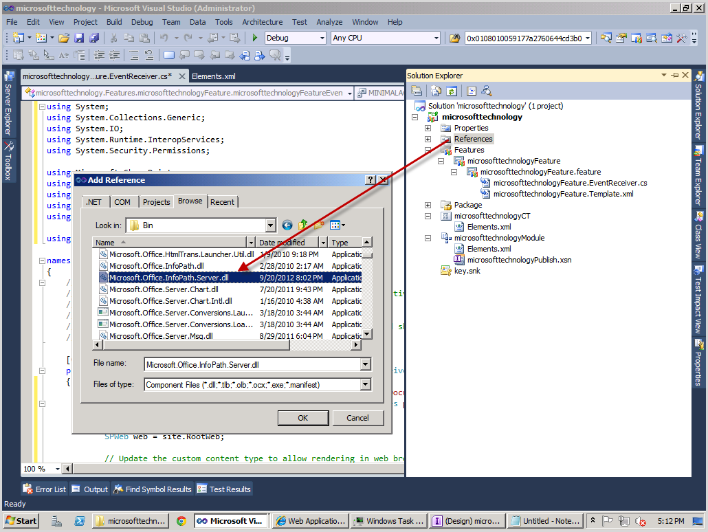This screenshot has height=532, width=708.
Task: Go back to last folder in Add Reference dialog
Action: (x=287, y=225)
